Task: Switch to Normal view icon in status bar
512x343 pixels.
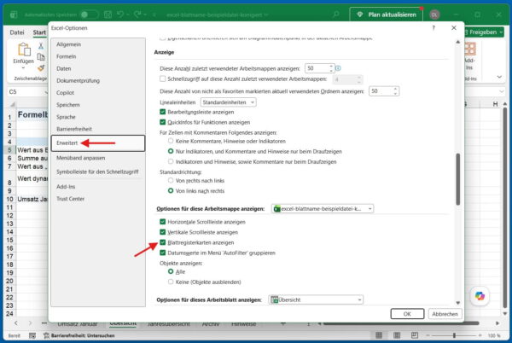Action: click(379, 335)
